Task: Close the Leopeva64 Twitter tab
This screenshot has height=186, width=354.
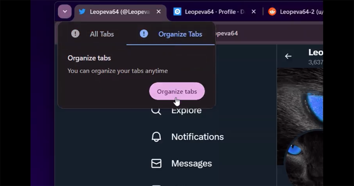Action: [x=159, y=12]
